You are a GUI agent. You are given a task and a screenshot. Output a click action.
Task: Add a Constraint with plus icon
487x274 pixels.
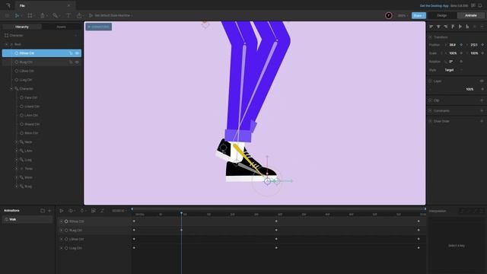pyautogui.click(x=482, y=111)
